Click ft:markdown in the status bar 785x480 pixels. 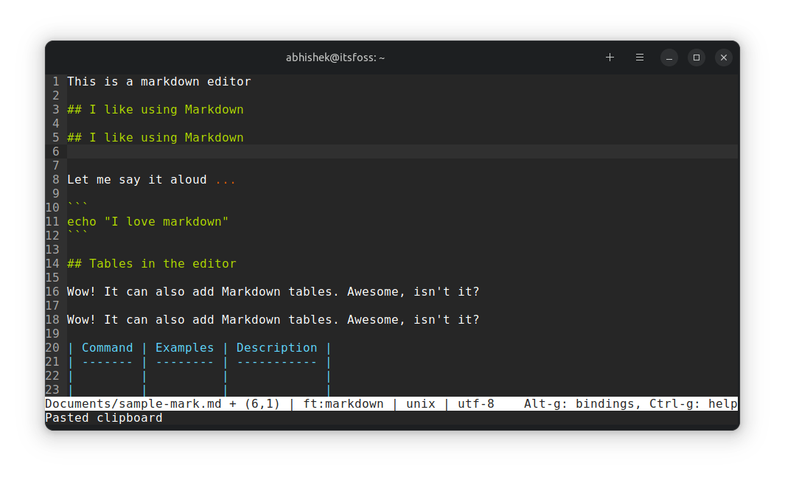coord(343,404)
